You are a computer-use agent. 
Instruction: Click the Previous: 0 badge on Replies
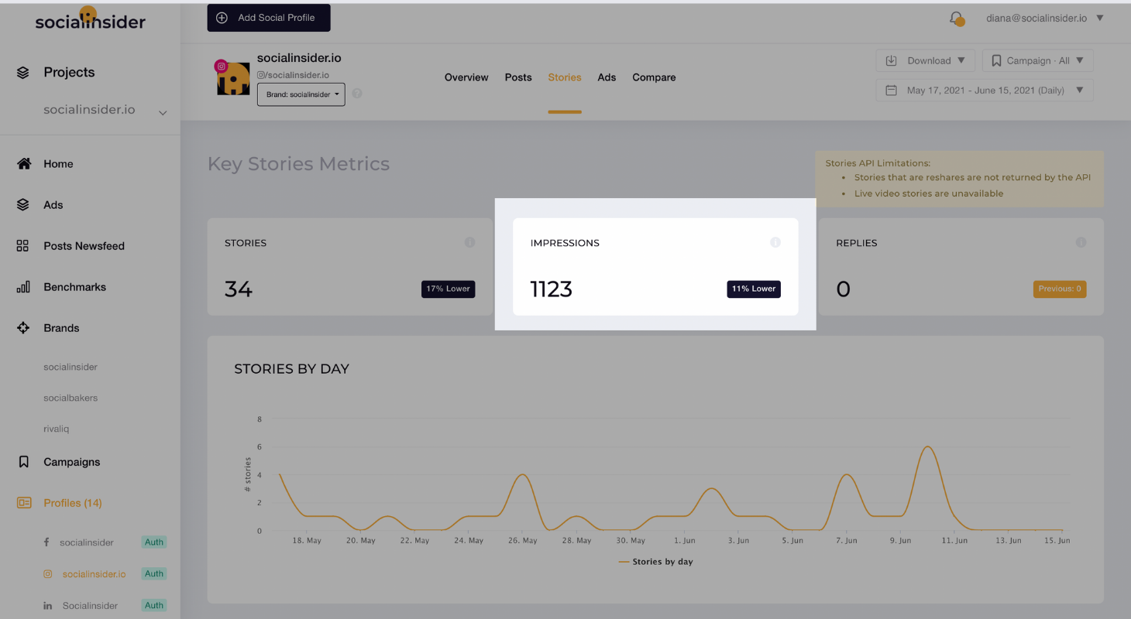(1060, 289)
